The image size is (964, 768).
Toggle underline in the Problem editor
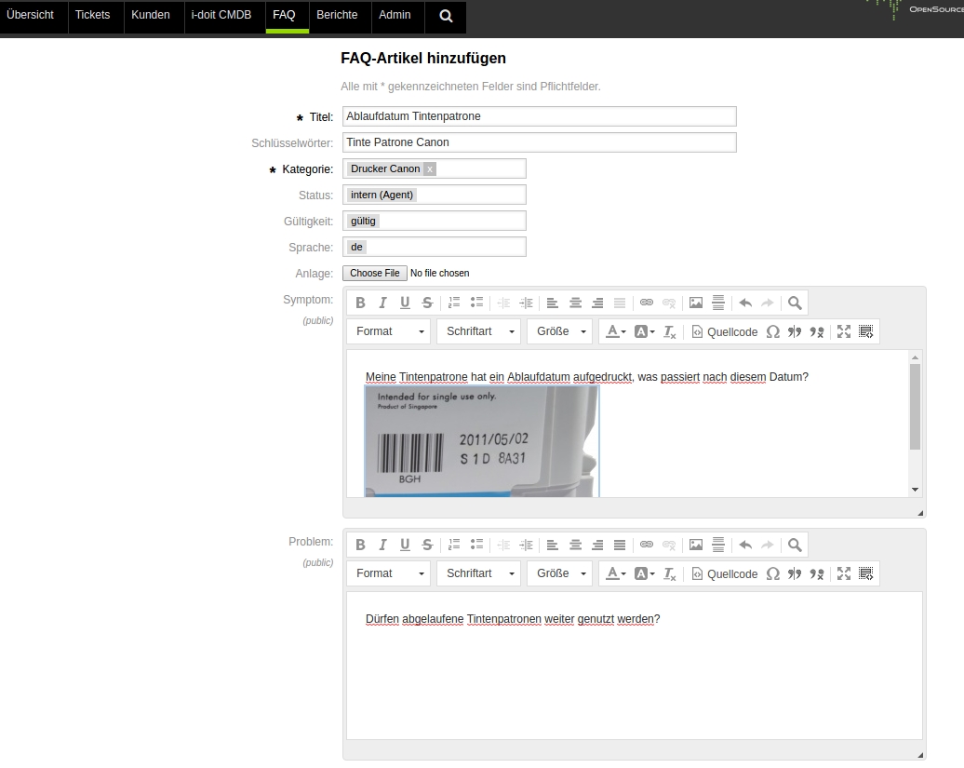point(405,545)
